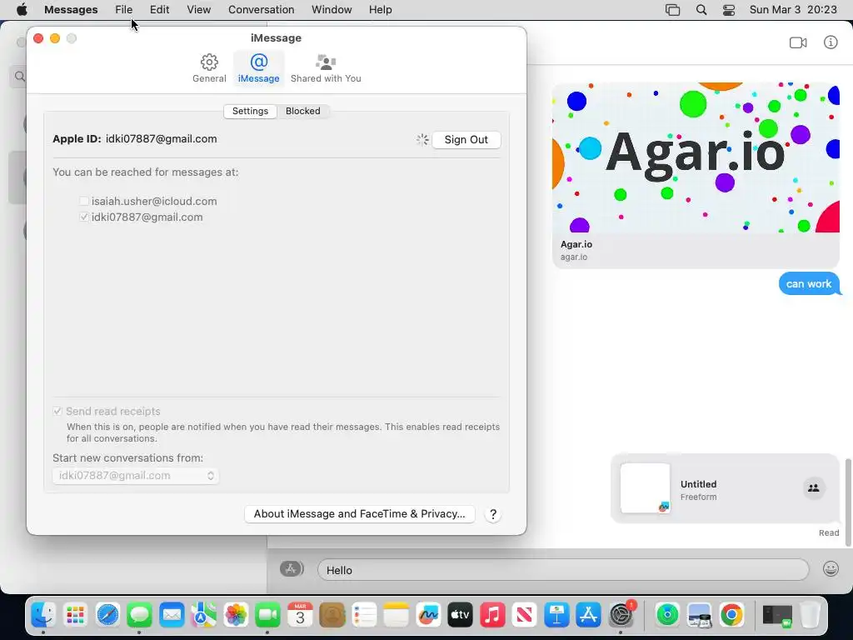Open Trash in the dock

click(810, 615)
